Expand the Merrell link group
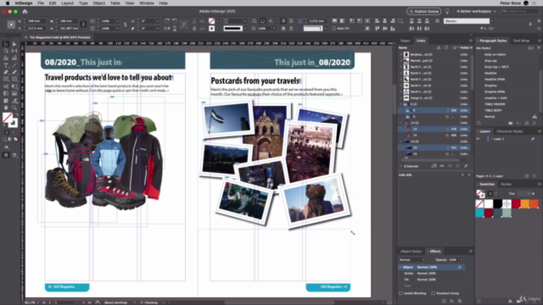Screen dimensions: 543x305 (x=401, y=61)
